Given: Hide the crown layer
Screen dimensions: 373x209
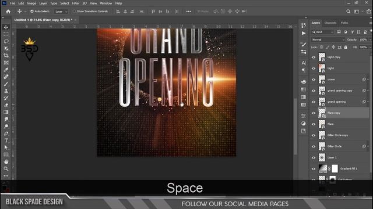Looking at the screenshot, I should [x=314, y=80].
